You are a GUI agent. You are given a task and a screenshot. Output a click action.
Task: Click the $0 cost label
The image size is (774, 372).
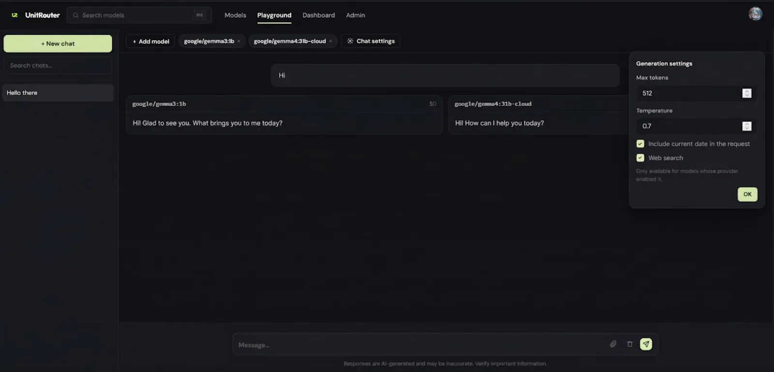coord(432,104)
